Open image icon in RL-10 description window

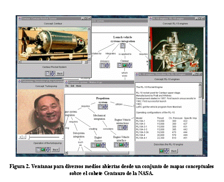coord(161,151)
